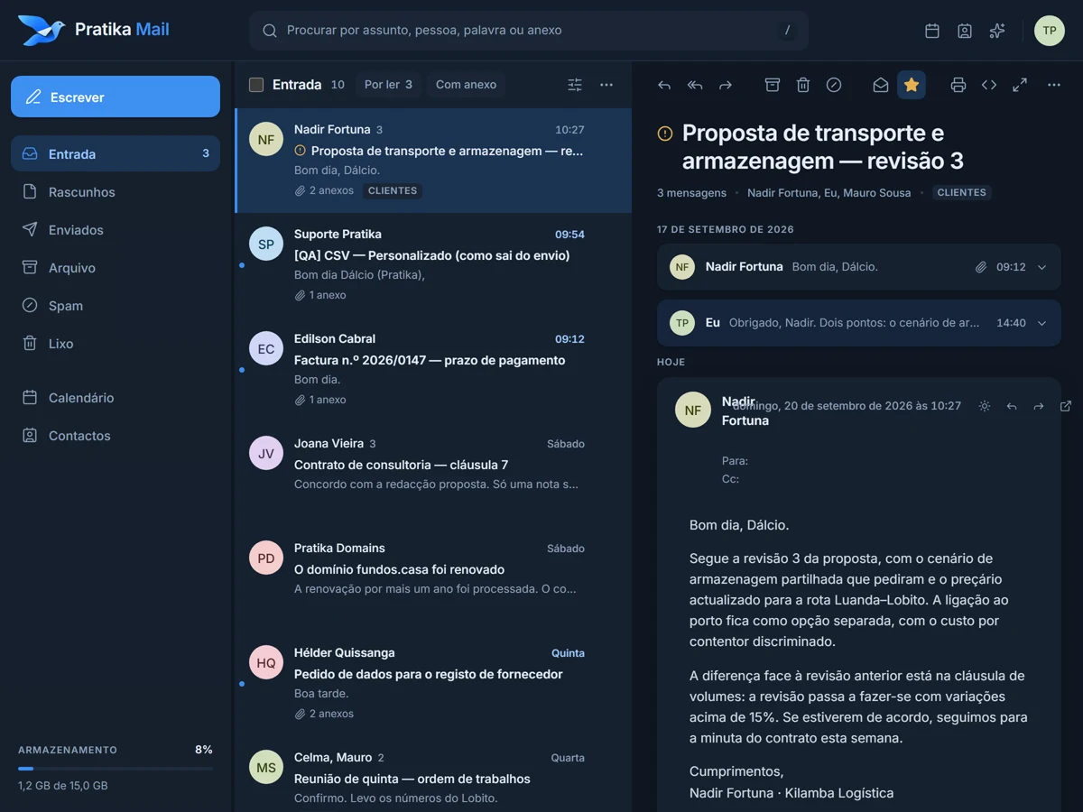Delete the conversation with the trash icon

[803, 85]
